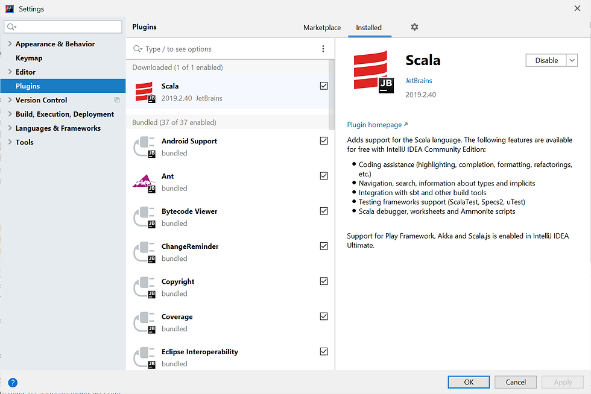The height and width of the screenshot is (394, 591).
Task: Click the Scala plugin icon in list
Action: (x=145, y=92)
